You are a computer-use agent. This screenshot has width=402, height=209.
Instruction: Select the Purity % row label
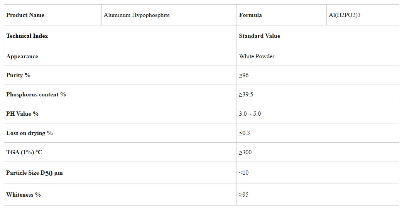[x=19, y=75]
